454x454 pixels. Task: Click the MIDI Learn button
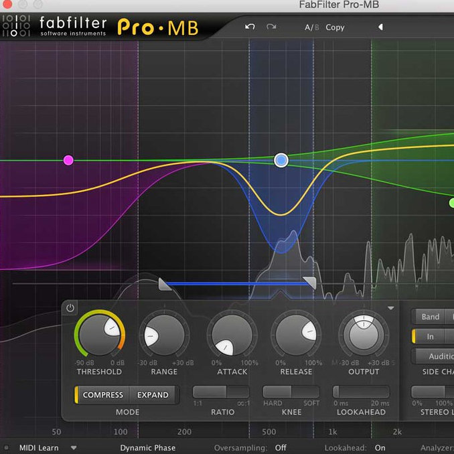coord(38,448)
